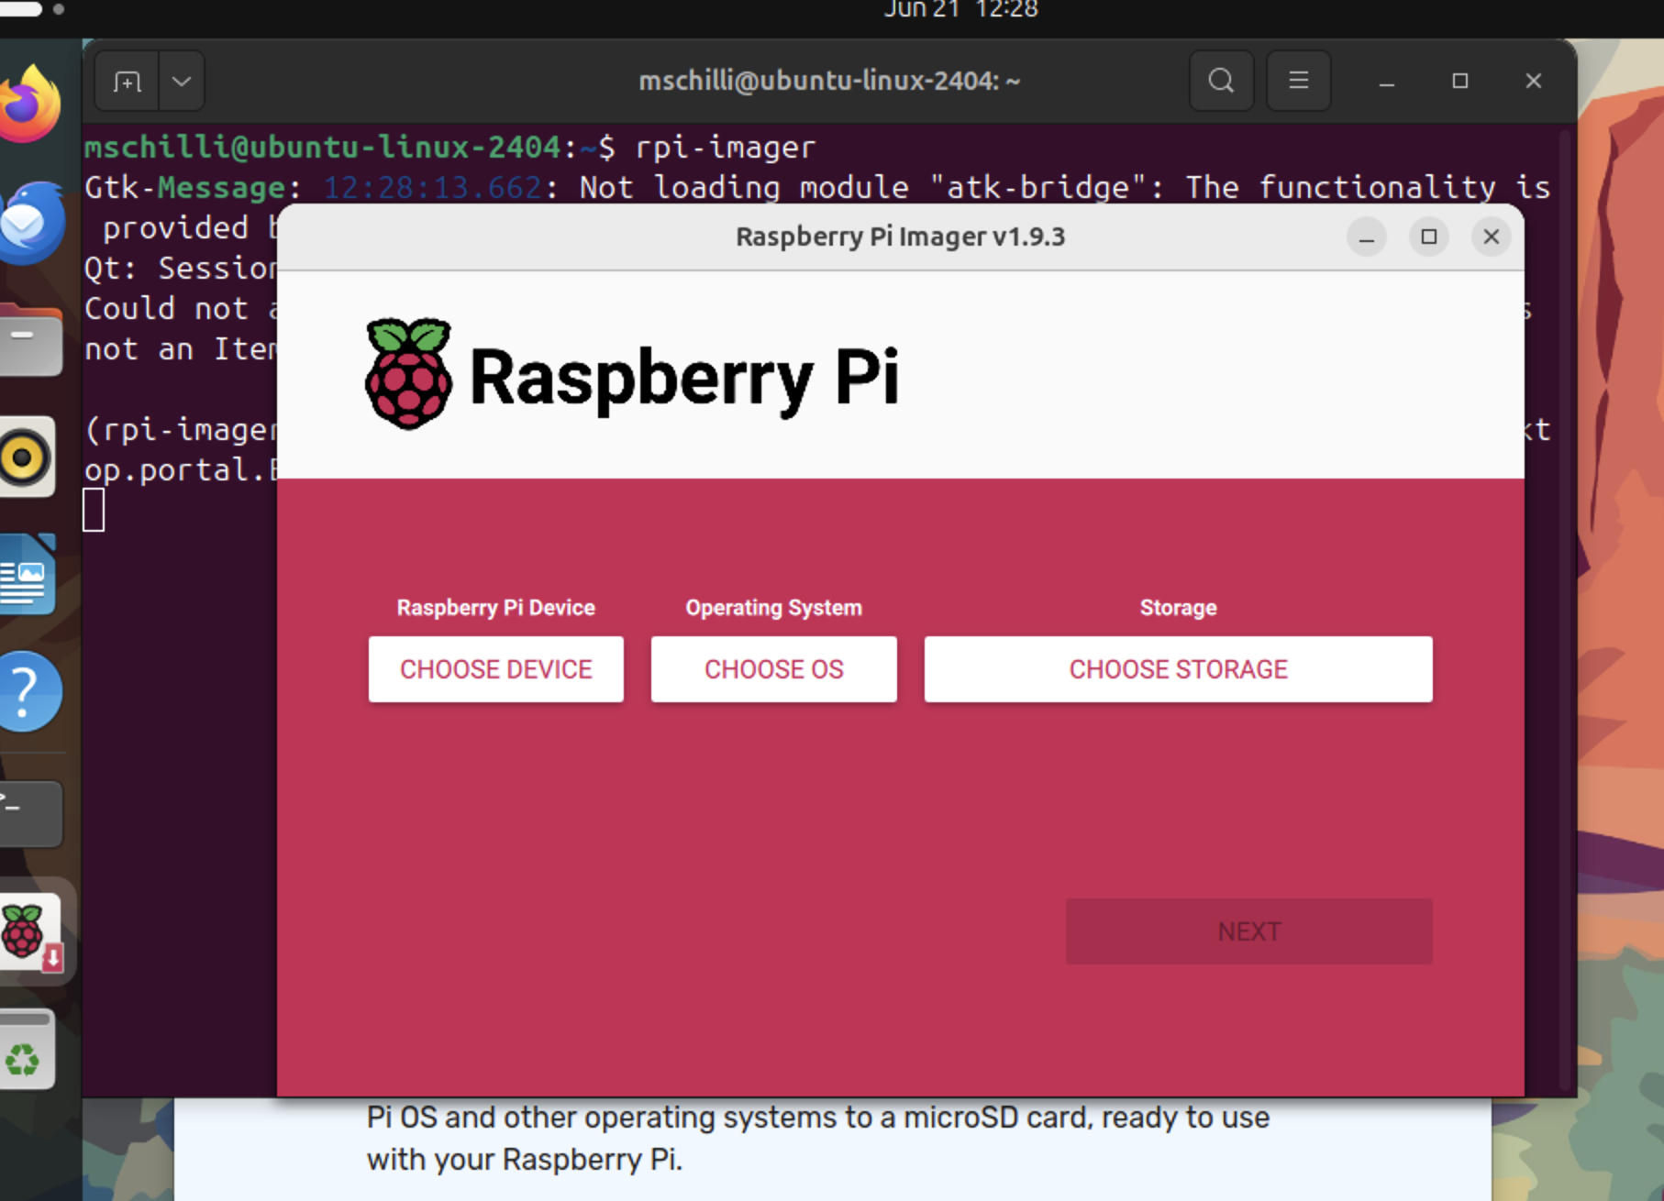Screen dimensions: 1664x1201
Task: Open the terminal hamburger menu
Action: [1298, 81]
